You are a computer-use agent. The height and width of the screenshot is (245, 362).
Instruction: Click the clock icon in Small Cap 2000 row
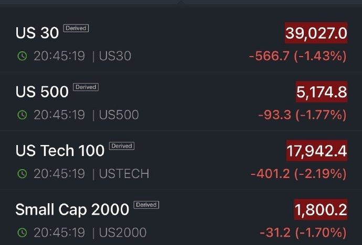point(22,232)
